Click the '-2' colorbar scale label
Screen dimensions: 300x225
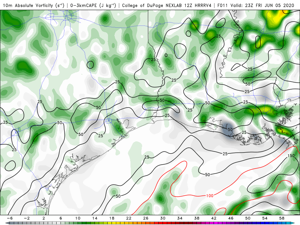pyautogui.click(x=27, y=218)
